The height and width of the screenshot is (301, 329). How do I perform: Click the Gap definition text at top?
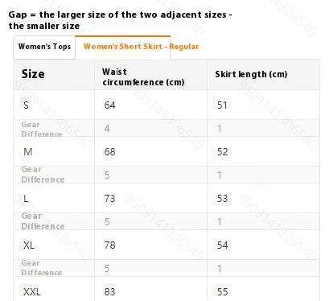[x=120, y=20]
